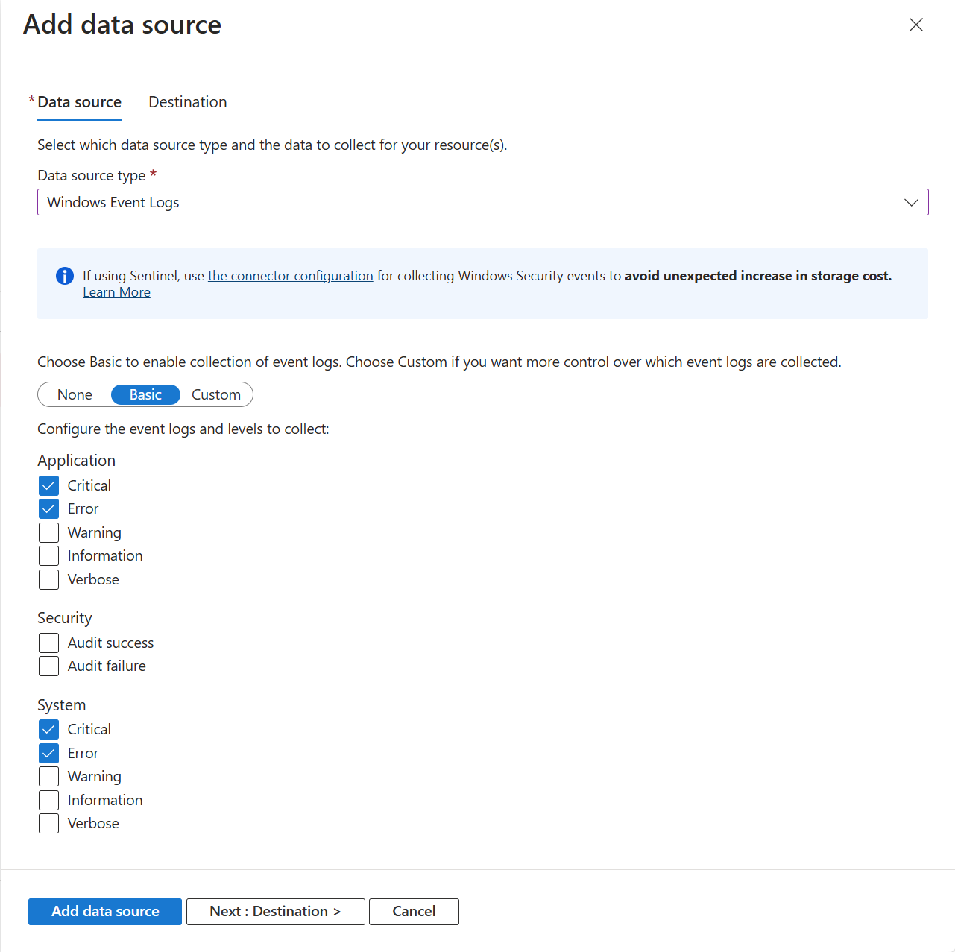Expand the Data source type dropdown arrow
Viewport: 955px width, 952px height.
[911, 202]
